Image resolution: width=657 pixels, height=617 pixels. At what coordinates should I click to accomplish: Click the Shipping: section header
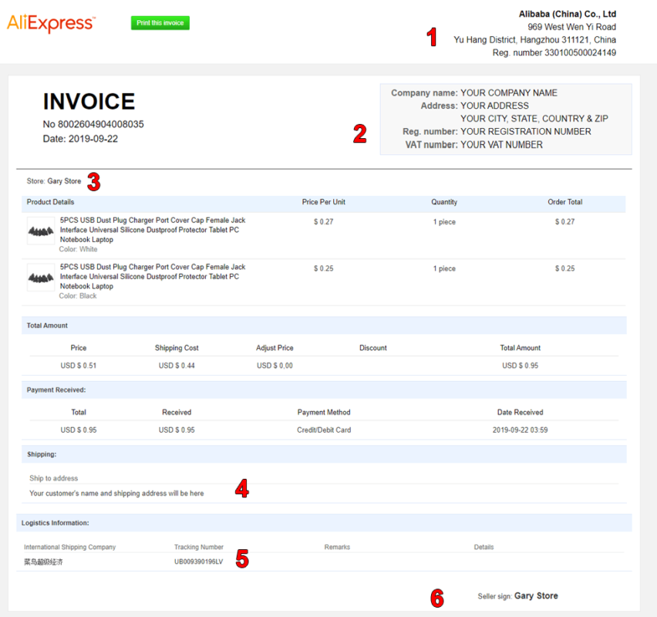pos(324,454)
